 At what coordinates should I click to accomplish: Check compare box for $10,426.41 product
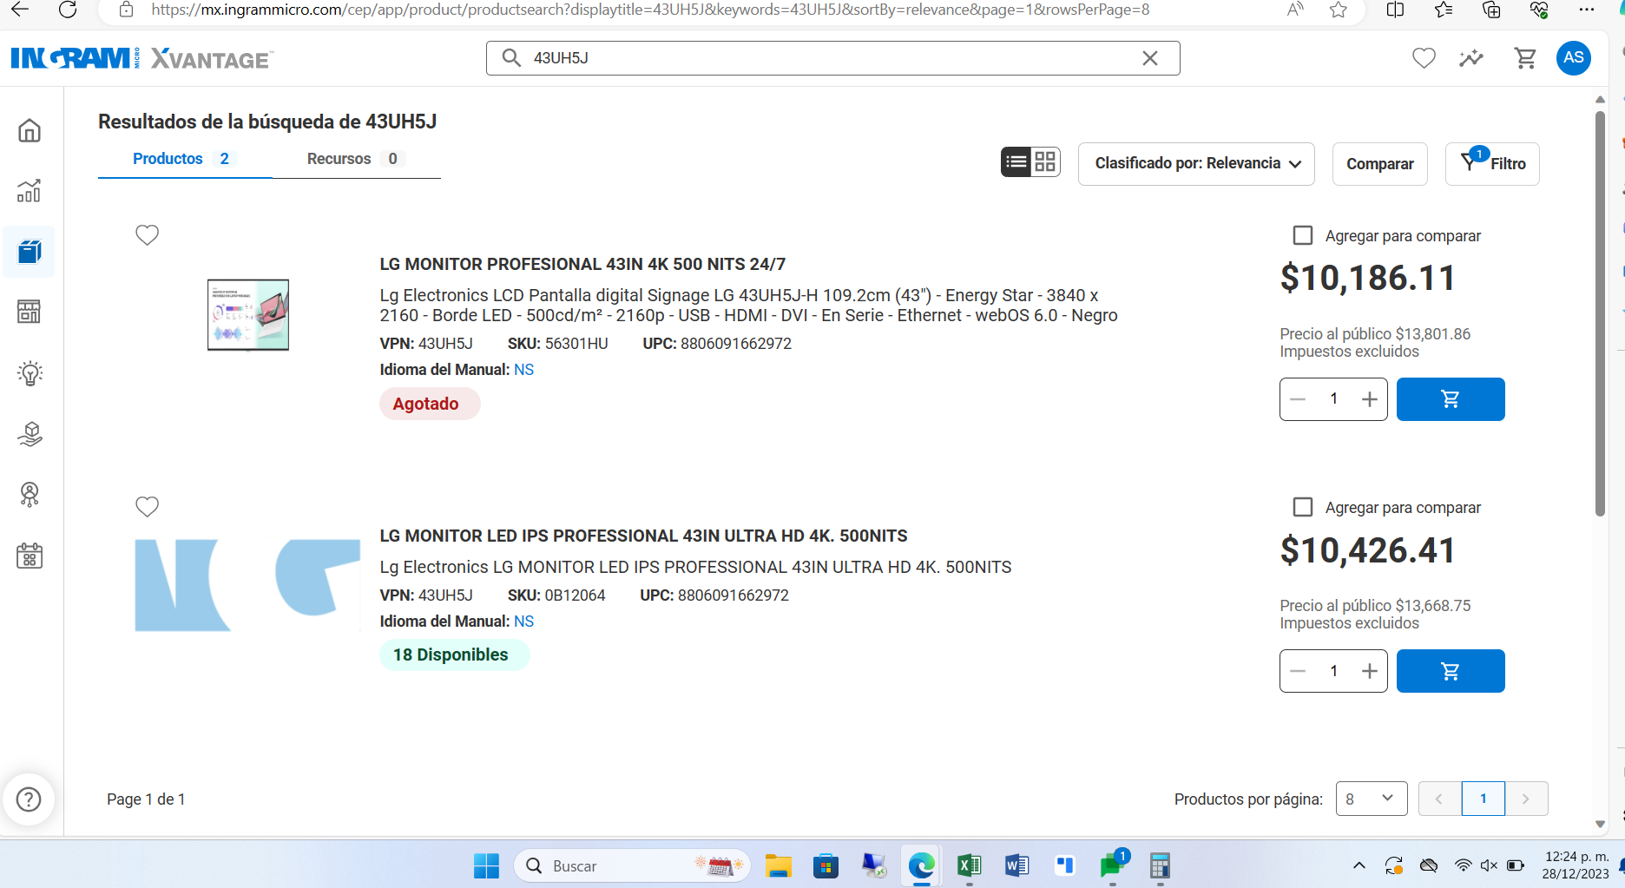tap(1303, 507)
